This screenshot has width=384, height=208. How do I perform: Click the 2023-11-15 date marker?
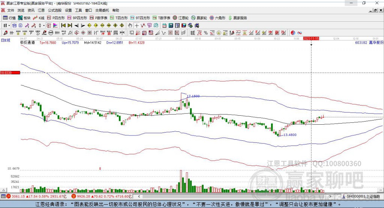[311, 39]
